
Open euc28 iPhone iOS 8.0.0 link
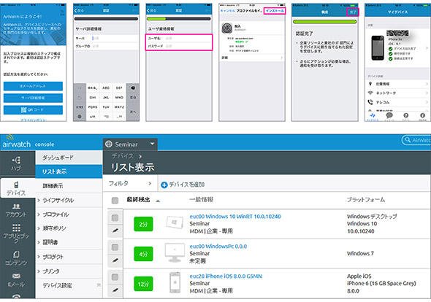click(226, 276)
